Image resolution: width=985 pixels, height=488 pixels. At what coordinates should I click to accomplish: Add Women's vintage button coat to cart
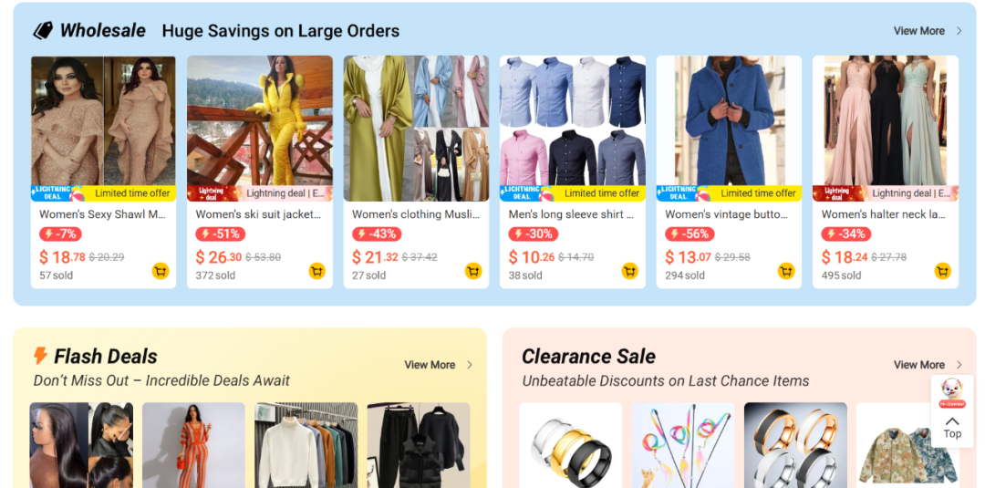click(786, 271)
